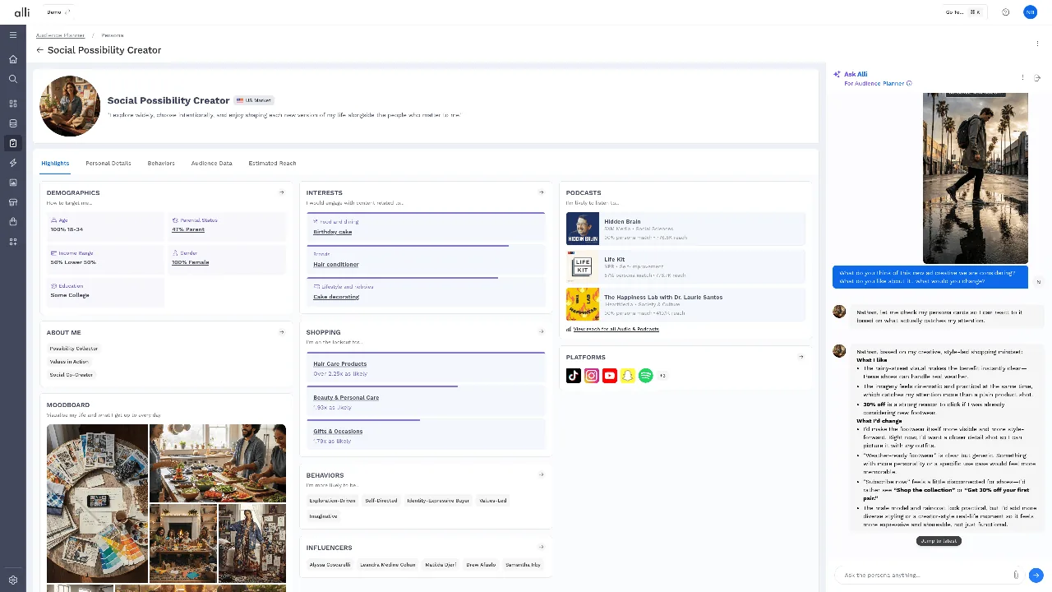Switch to the Estimated Reach tab
Viewport: 1052px width, 592px height.
tap(272, 163)
